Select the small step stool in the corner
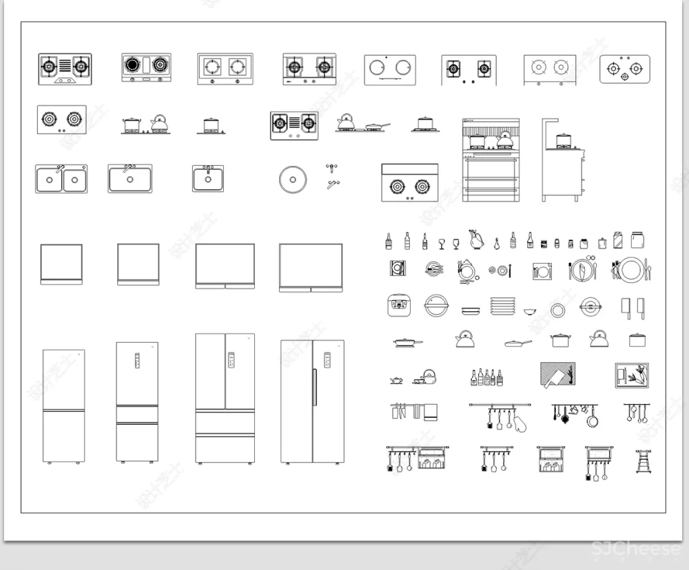This screenshot has height=570, width=689. pos(644,461)
